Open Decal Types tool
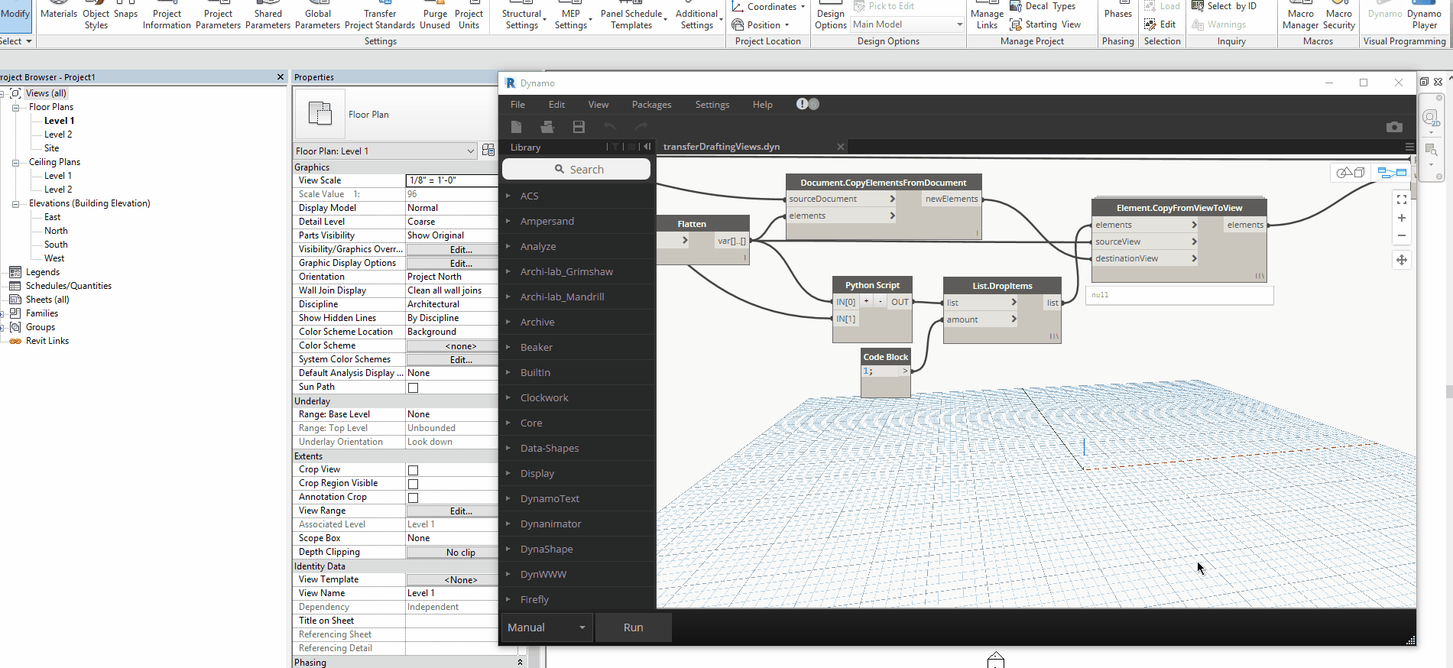 [x=1043, y=6]
